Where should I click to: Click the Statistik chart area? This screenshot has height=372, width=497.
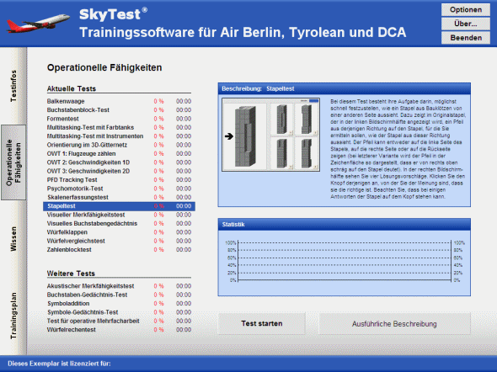coord(345,262)
